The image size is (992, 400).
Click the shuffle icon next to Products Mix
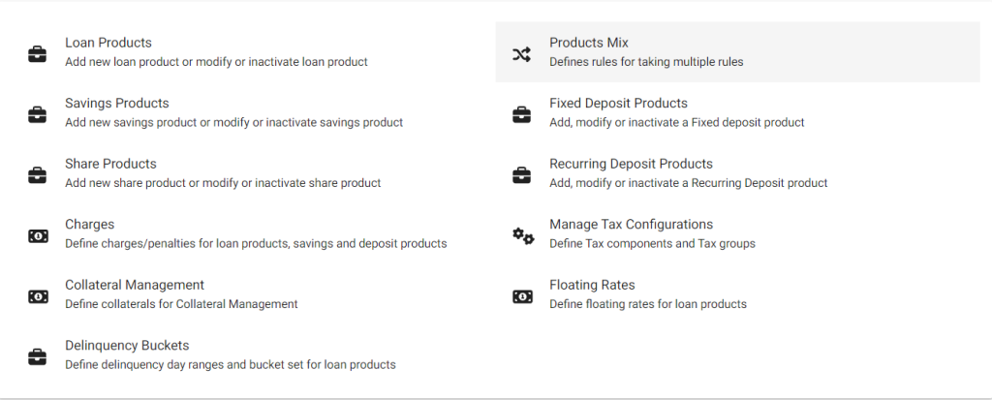[521, 54]
